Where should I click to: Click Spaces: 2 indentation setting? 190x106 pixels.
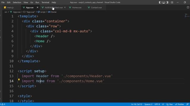[x=148, y=104]
